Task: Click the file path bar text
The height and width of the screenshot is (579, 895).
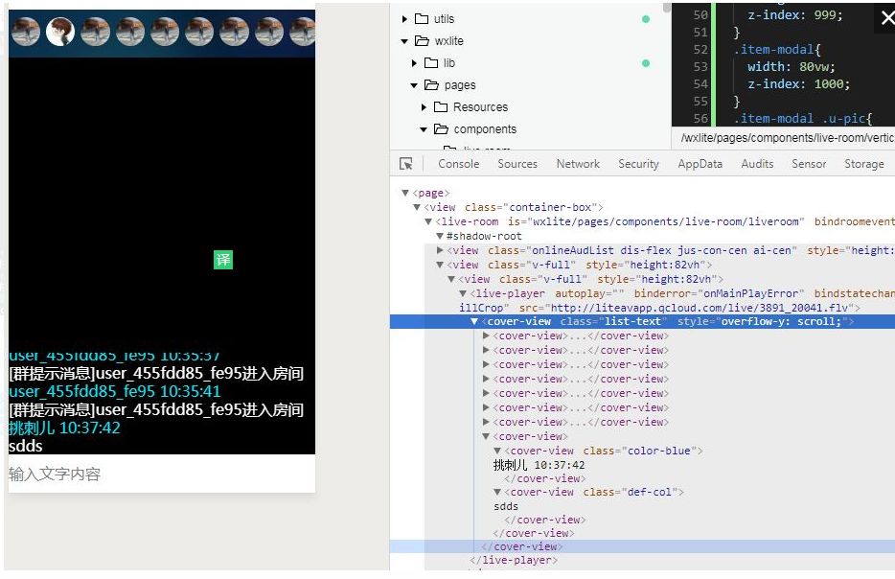Action: coord(787,138)
